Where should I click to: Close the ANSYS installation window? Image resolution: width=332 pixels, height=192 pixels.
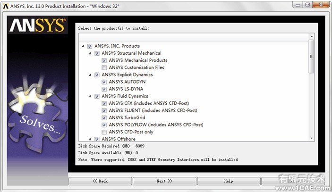(x=321, y=5)
